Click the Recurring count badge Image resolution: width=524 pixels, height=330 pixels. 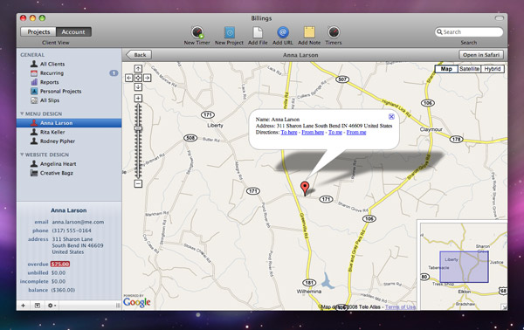click(x=114, y=72)
